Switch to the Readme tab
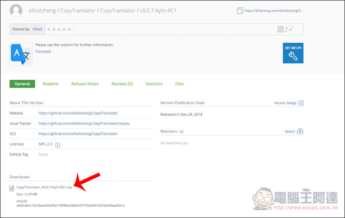345x218 pixels. pyautogui.click(x=50, y=84)
